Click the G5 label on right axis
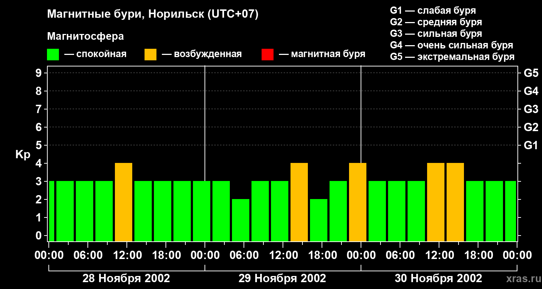 click(x=531, y=73)
